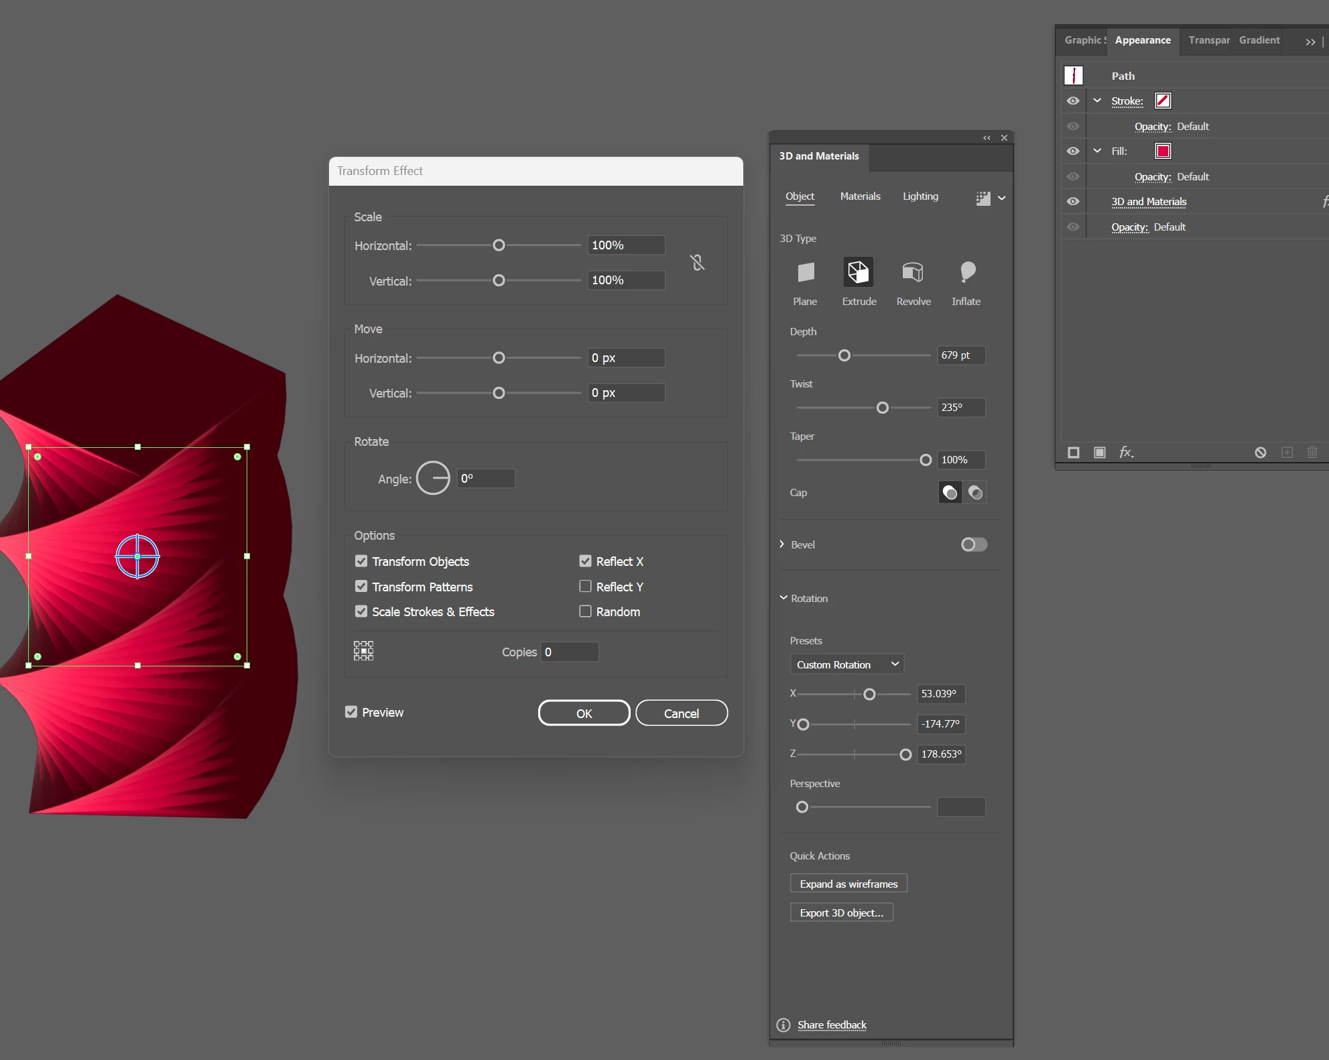Uncheck Scale Strokes & Effects checkbox
The height and width of the screenshot is (1060, 1329).
(x=361, y=611)
